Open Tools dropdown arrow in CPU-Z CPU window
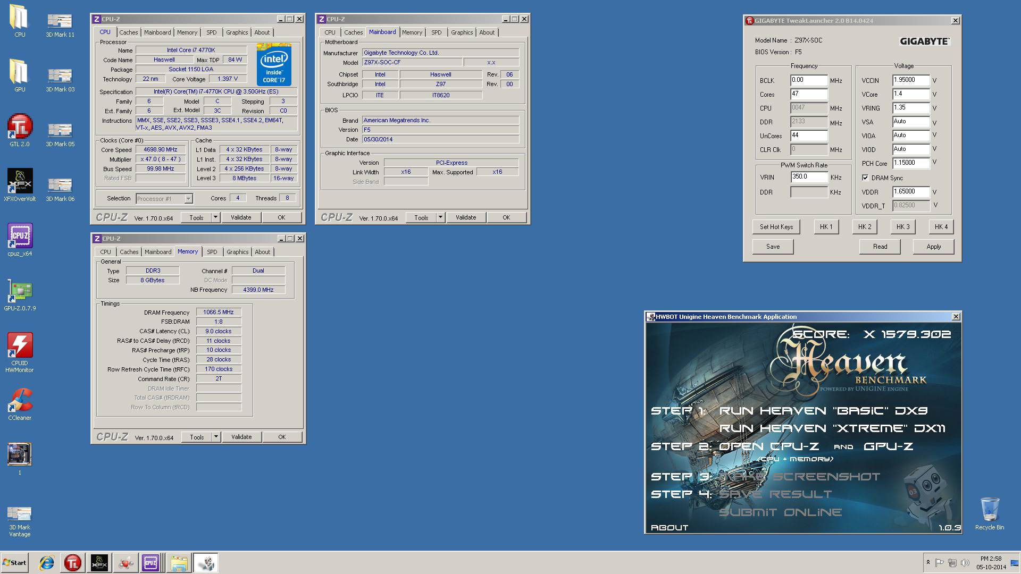Screen dimensions: 1021x574 tap(215, 217)
